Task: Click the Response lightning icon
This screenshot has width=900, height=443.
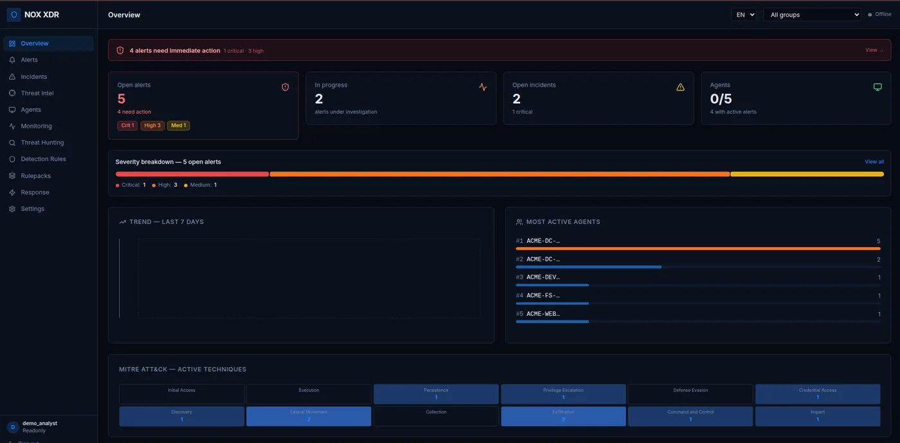Action: (12, 193)
